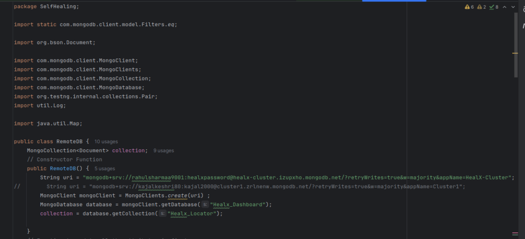Image resolution: width=525 pixels, height=239 pixels.
Task: Click the "Healx_Locator" string literal
Action: click(192, 213)
